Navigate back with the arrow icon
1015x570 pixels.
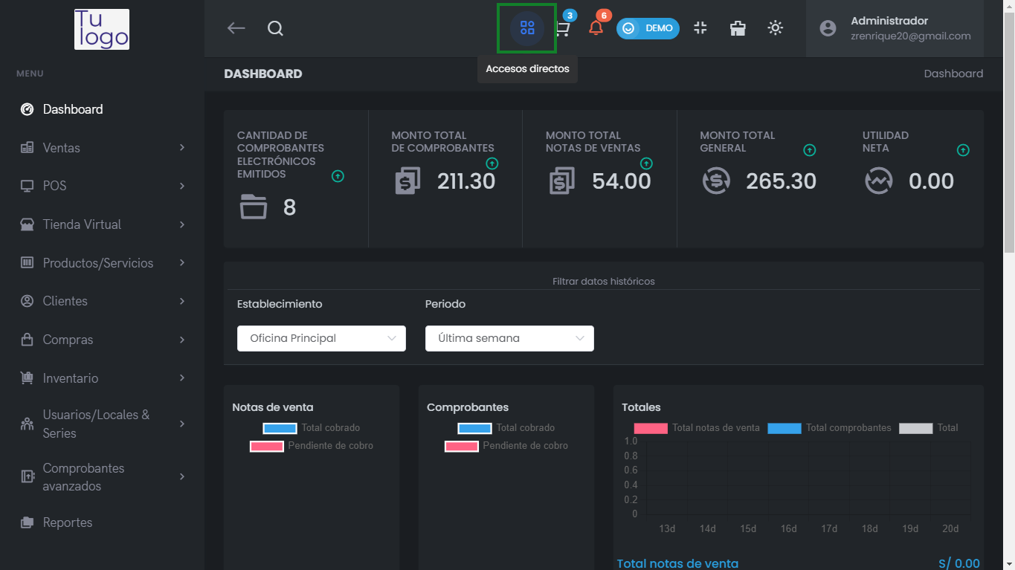click(x=236, y=28)
